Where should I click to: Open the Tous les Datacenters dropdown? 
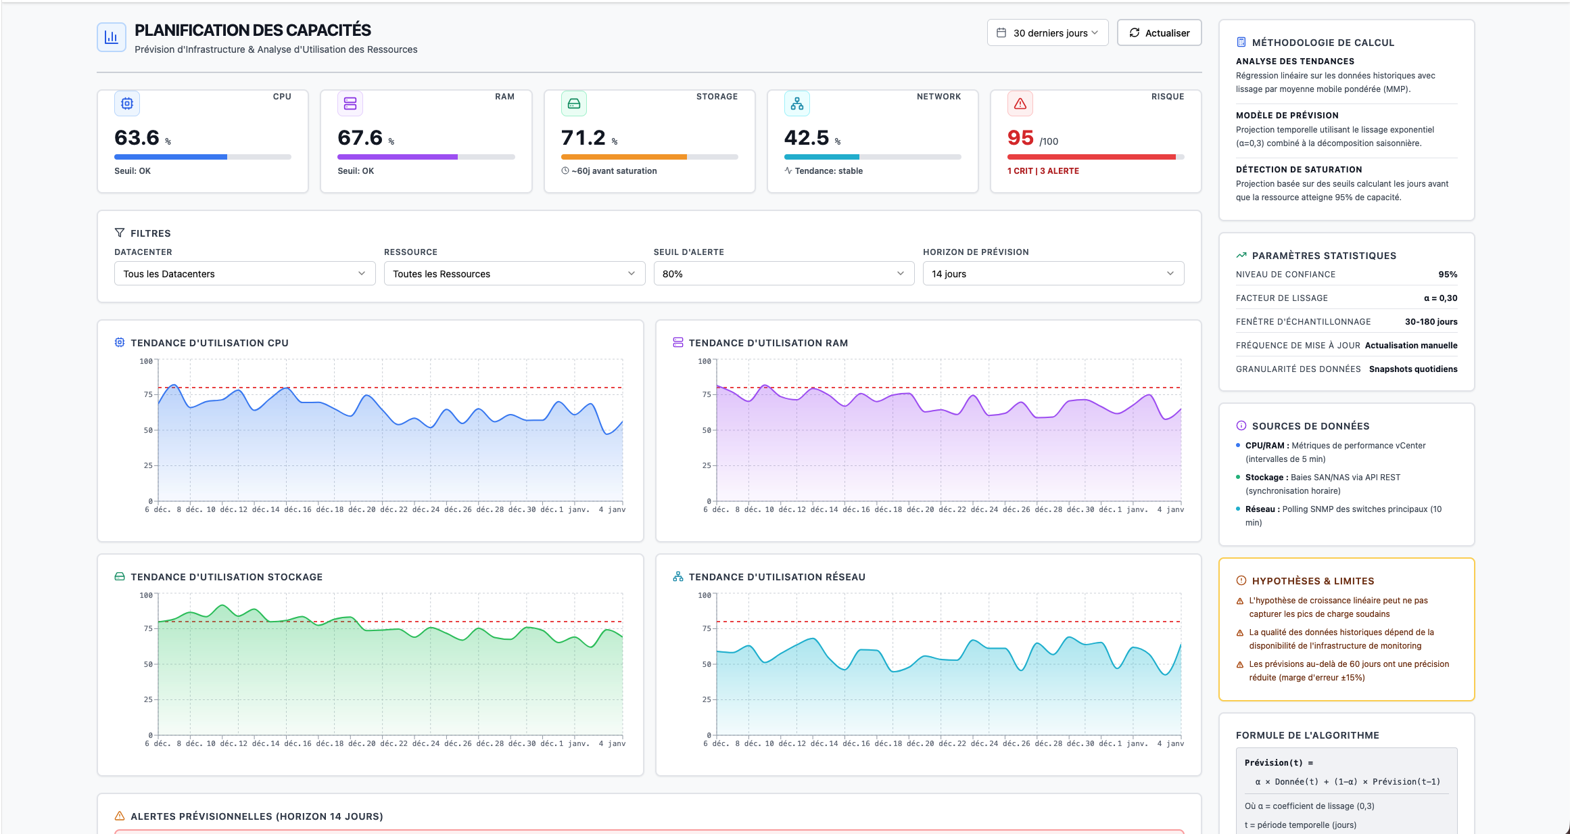click(x=245, y=273)
